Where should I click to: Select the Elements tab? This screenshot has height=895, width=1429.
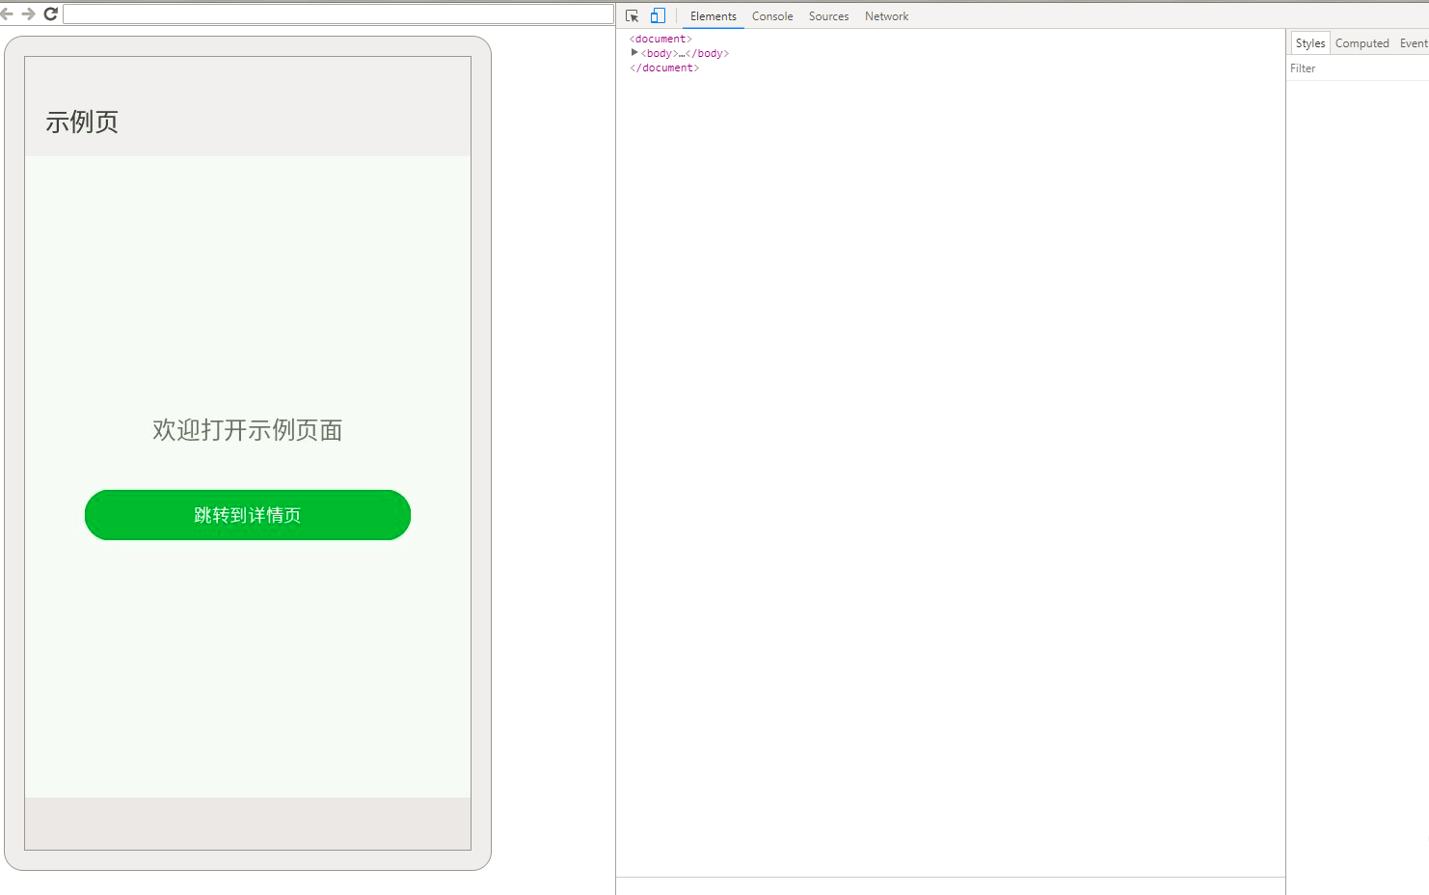pos(713,16)
